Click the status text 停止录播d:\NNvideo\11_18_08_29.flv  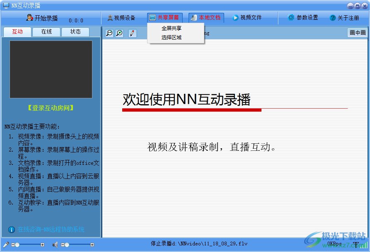point(199,244)
